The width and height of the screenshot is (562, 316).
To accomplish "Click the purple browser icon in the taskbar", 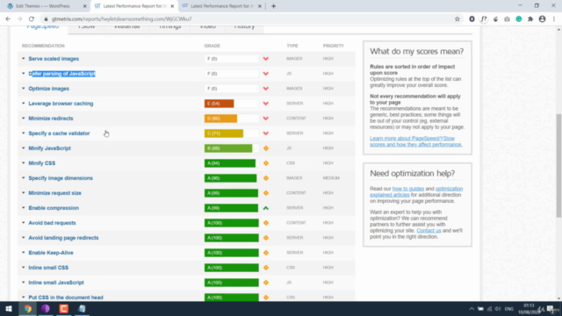I will [x=46, y=308].
